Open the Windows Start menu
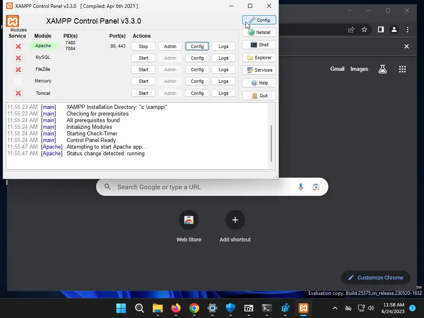The height and width of the screenshot is (318, 424). 121,308
